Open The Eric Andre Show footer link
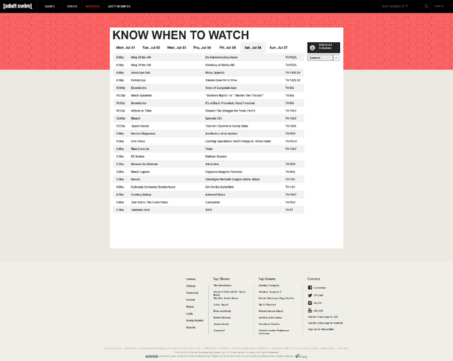 pyautogui.click(x=226, y=298)
